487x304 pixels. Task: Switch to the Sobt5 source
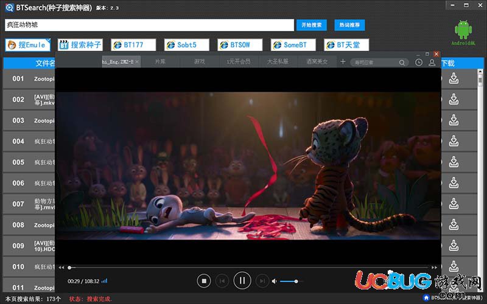187,44
